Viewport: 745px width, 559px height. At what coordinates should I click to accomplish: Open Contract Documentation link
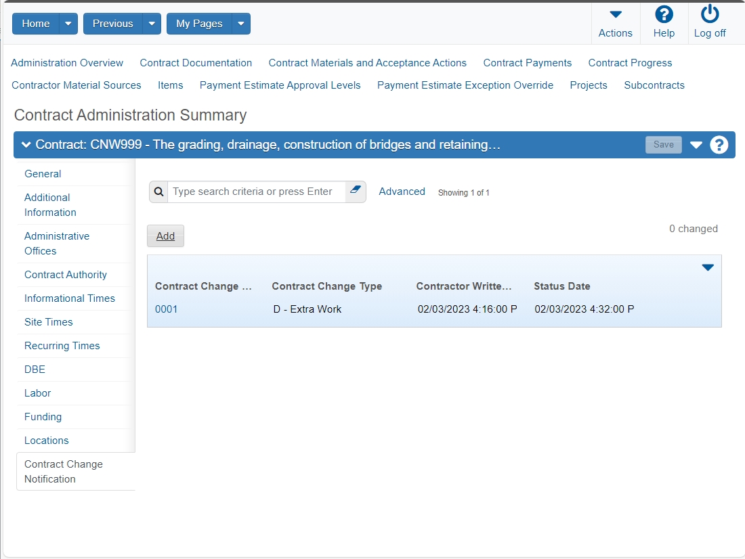(x=196, y=63)
